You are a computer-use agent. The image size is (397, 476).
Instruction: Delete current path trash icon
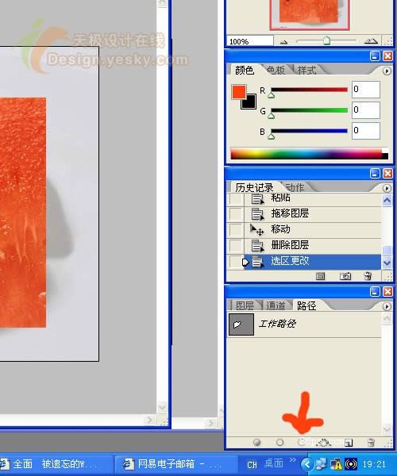tap(371, 443)
